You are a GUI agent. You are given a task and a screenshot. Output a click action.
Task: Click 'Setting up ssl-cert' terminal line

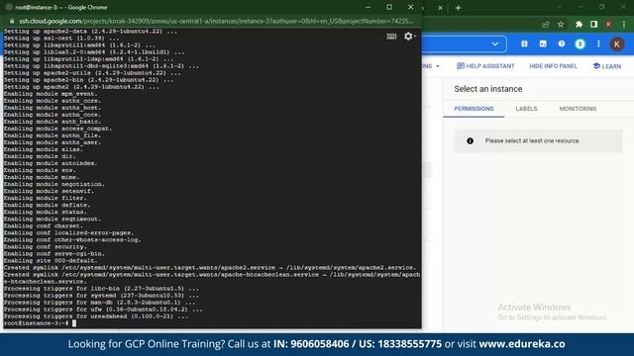click(61, 38)
